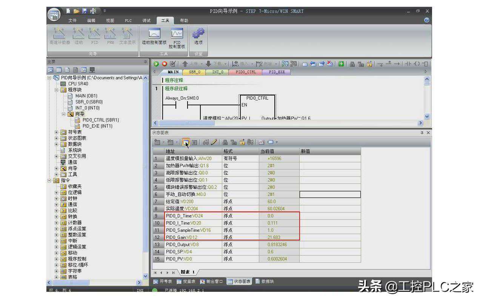Collapse the 程序块 node in project tree
483x302 pixels.
point(57,90)
